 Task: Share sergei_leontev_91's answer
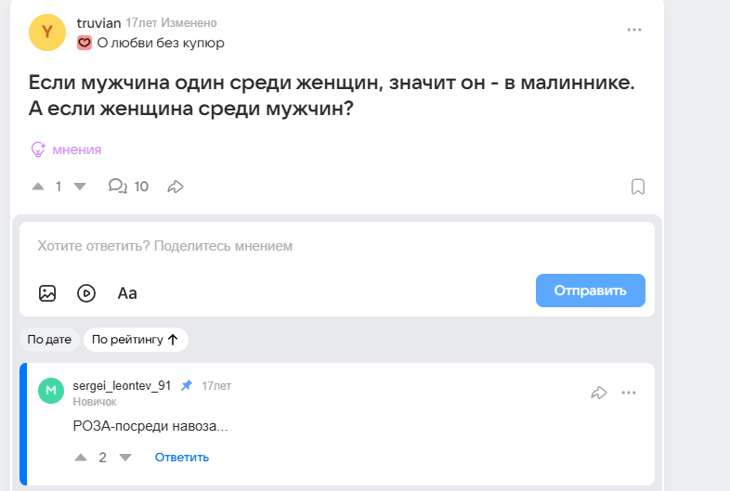tap(599, 393)
